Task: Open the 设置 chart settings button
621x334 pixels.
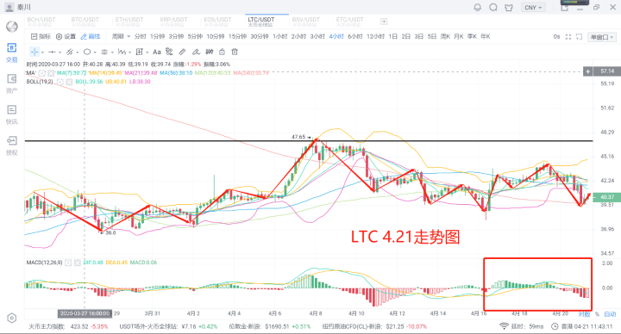Action: pyautogui.click(x=66, y=36)
